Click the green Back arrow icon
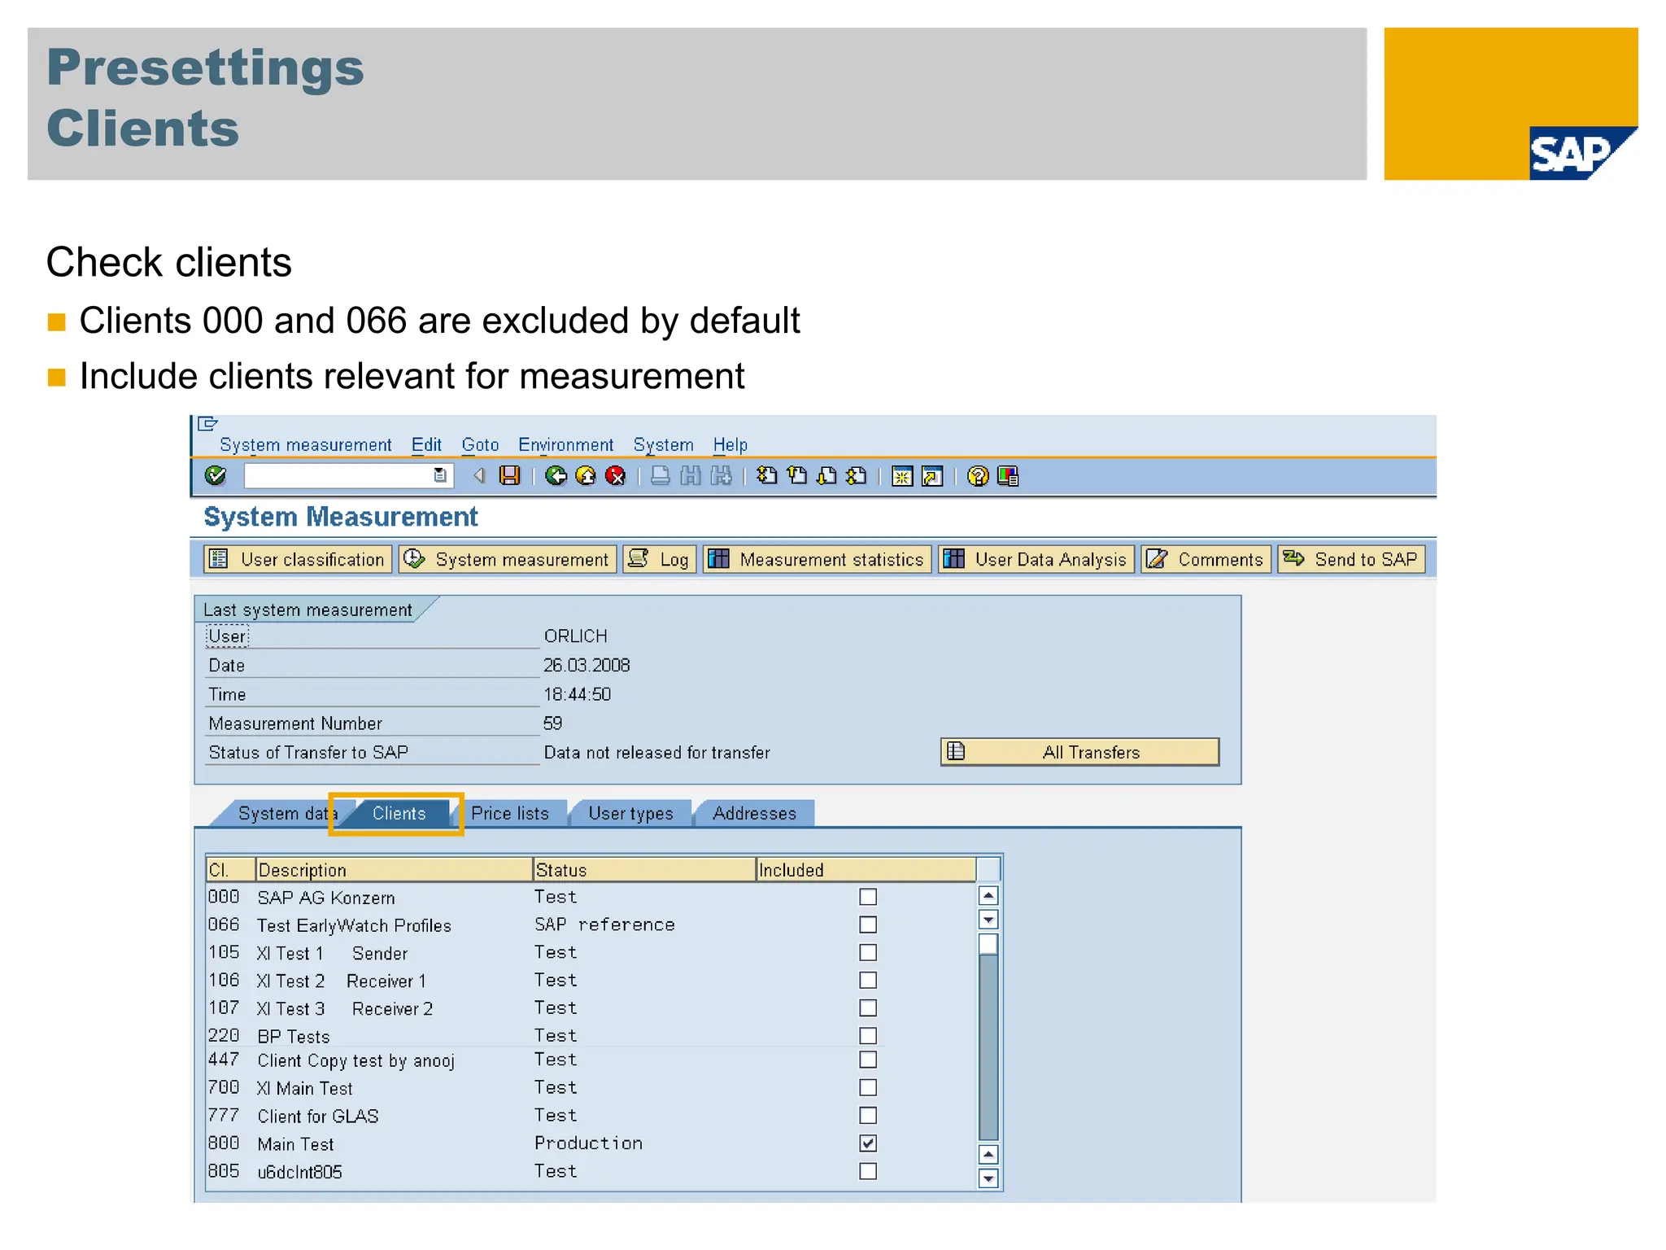 pyautogui.click(x=556, y=475)
